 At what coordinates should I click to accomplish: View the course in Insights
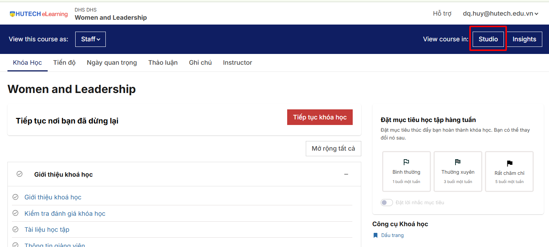pyautogui.click(x=524, y=39)
